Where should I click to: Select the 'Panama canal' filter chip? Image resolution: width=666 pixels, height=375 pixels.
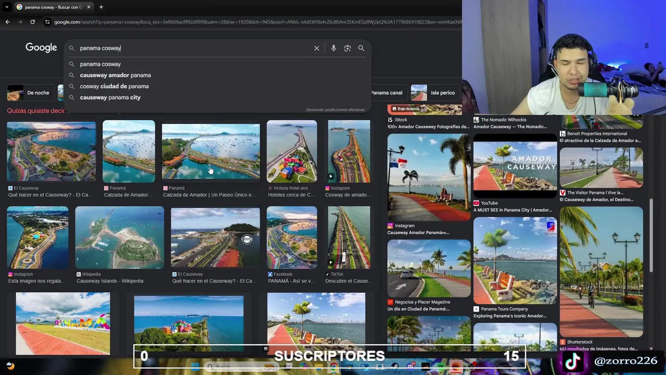[387, 93]
